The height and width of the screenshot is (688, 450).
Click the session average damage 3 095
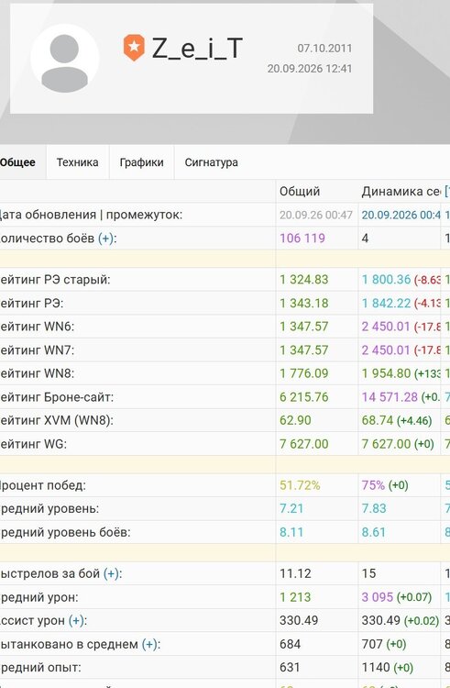click(378, 597)
